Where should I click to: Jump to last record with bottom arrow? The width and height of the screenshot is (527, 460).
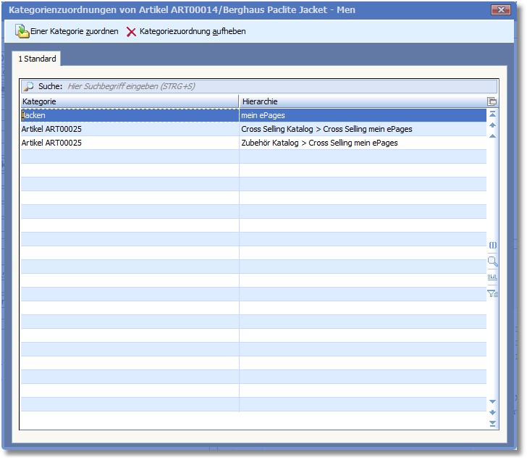point(492,424)
